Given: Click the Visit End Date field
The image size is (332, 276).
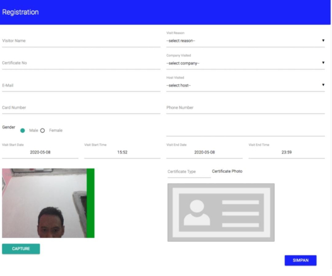Looking at the screenshot, I should click(x=204, y=152).
